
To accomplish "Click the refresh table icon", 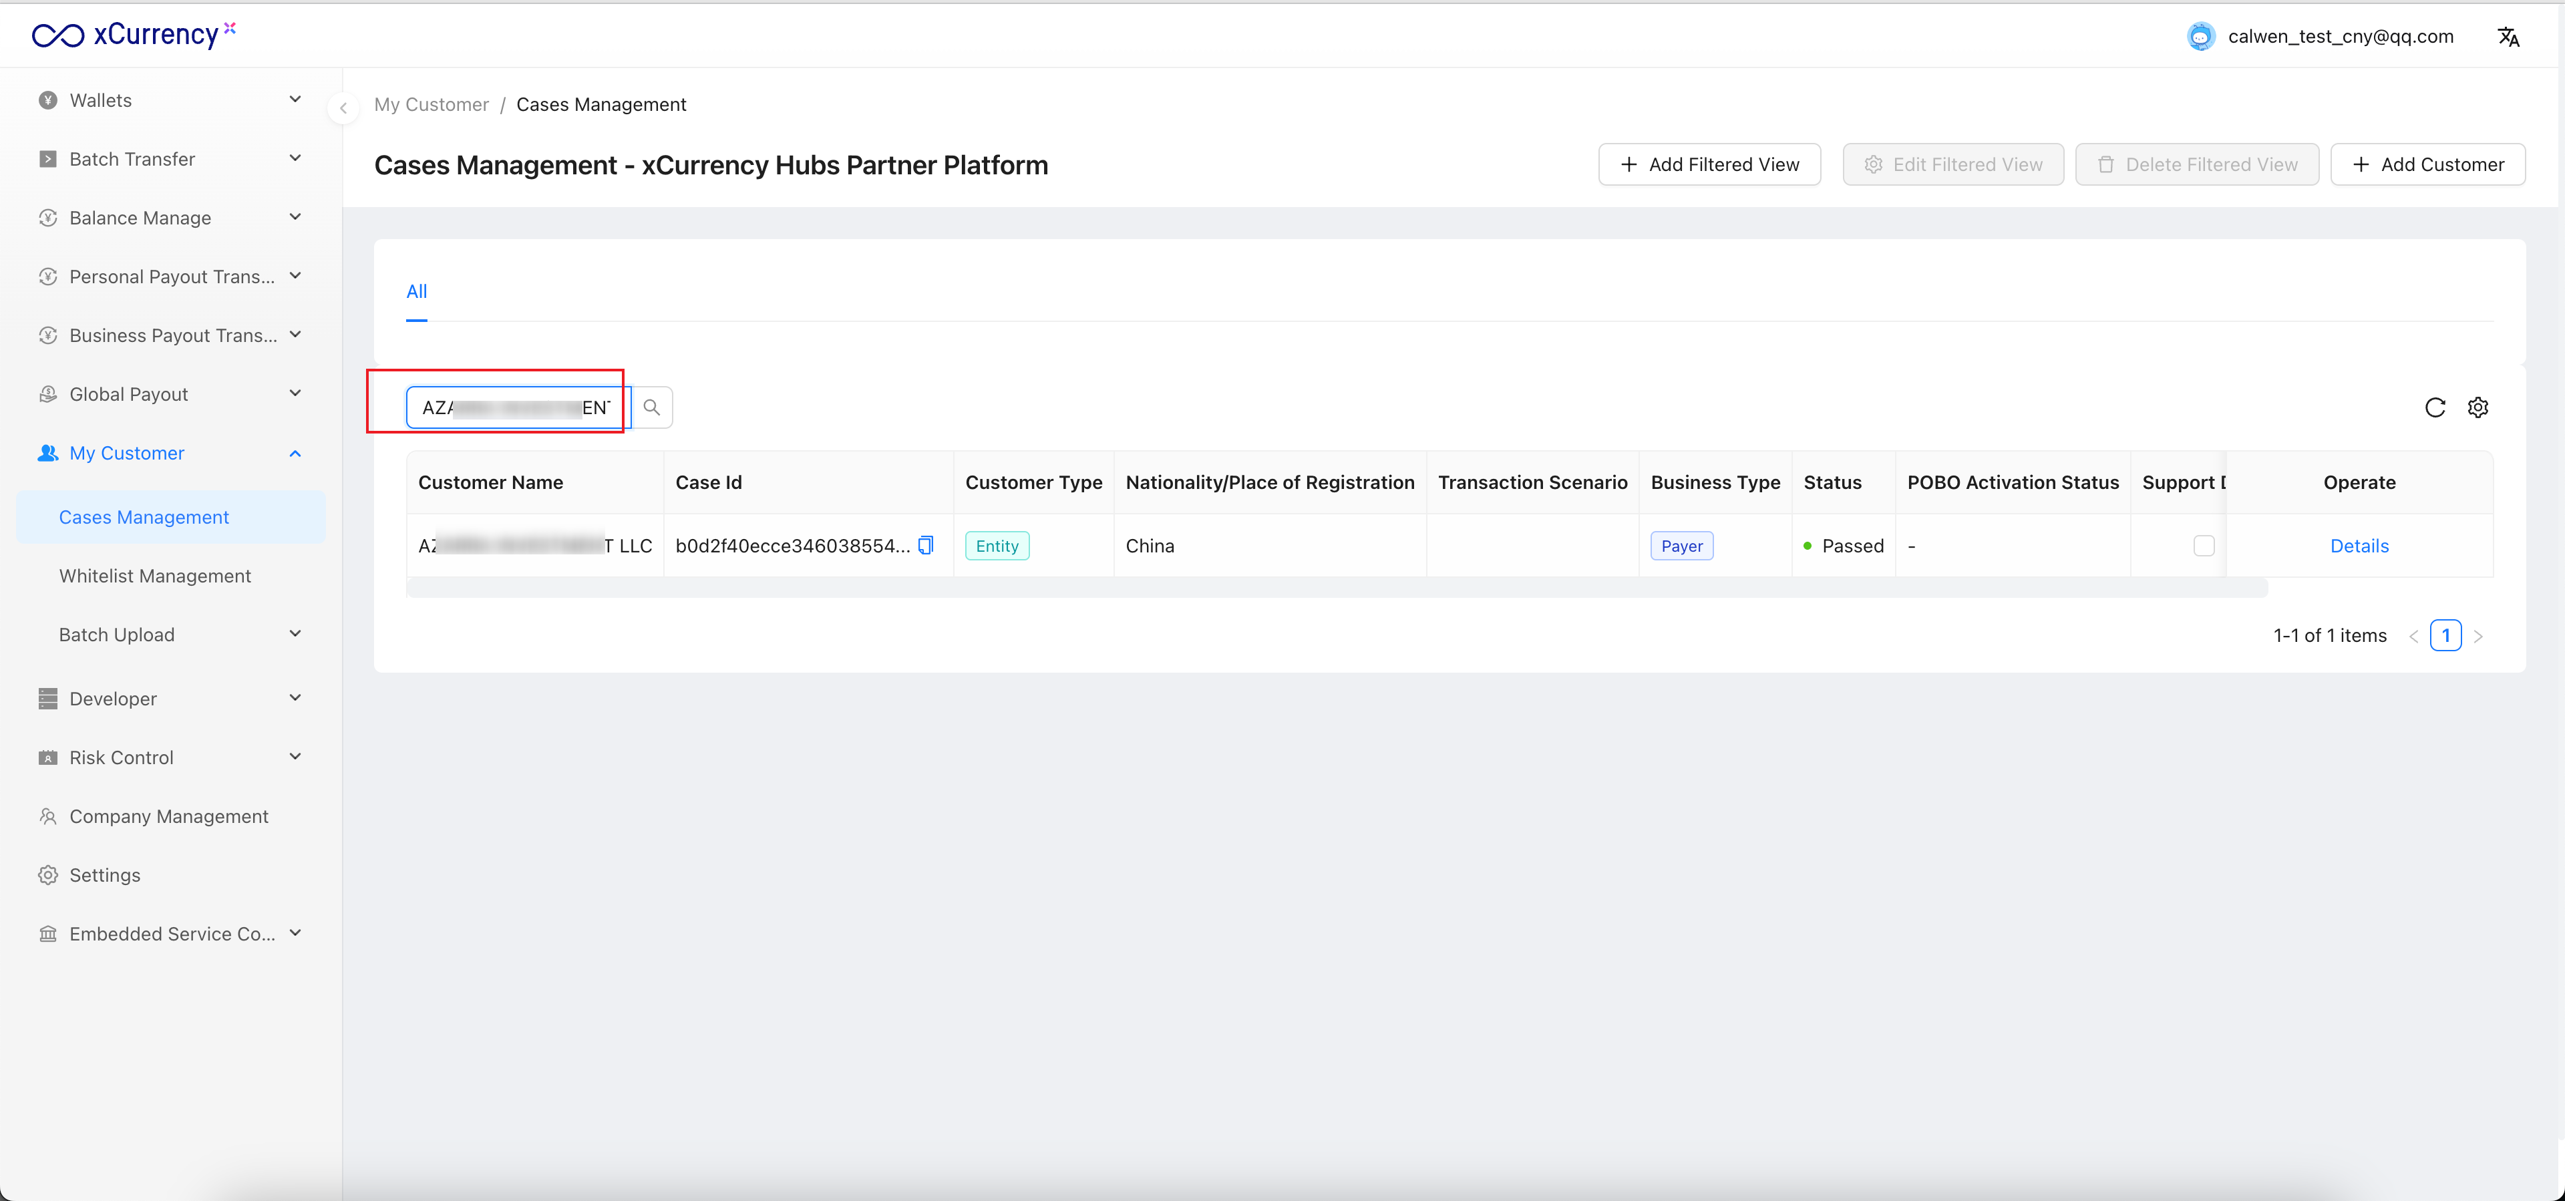I will coord(2435,407).
